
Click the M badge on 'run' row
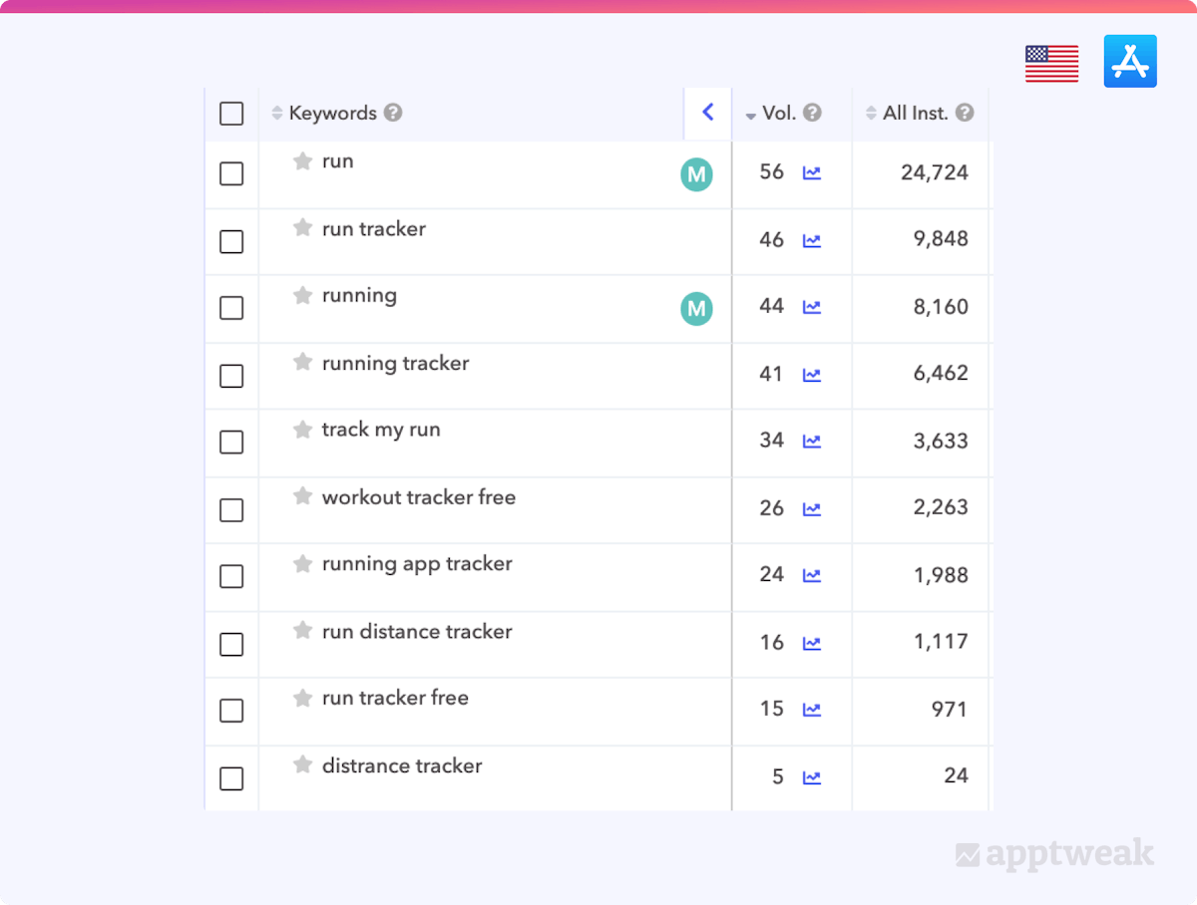(696, 174)
